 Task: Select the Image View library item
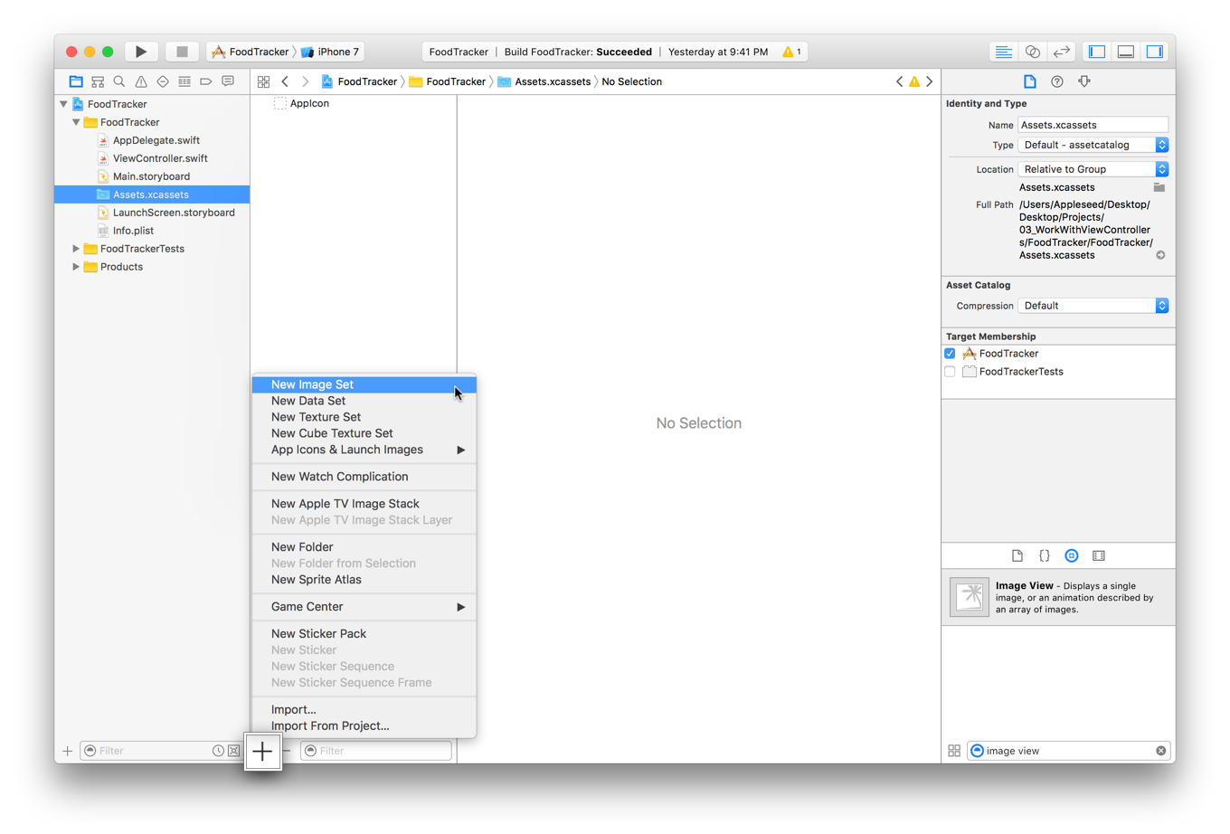[x=1058, y=597]
